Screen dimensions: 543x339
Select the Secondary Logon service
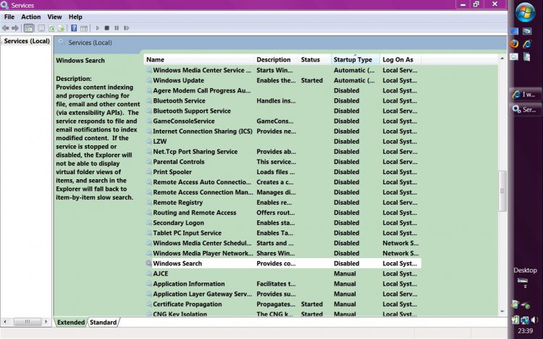point(282,223)
